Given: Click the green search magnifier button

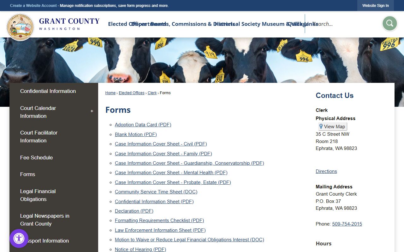Looking at the screenshot, I should [x=389, y=24].
